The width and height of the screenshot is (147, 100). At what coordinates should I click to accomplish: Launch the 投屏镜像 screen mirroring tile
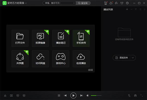40,38
